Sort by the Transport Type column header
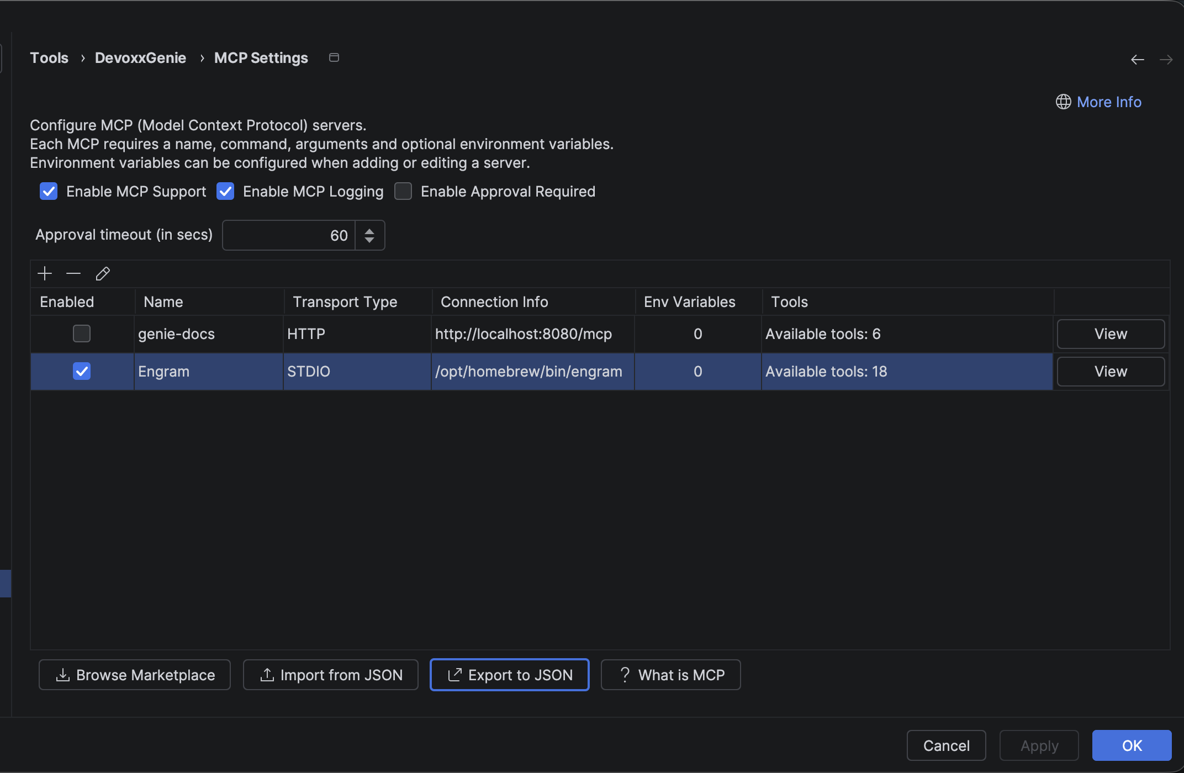The image size is (1184, 773). click(358, 301)
